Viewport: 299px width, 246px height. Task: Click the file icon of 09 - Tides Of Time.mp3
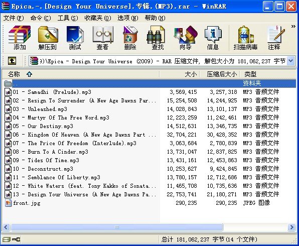coord(8,160)
